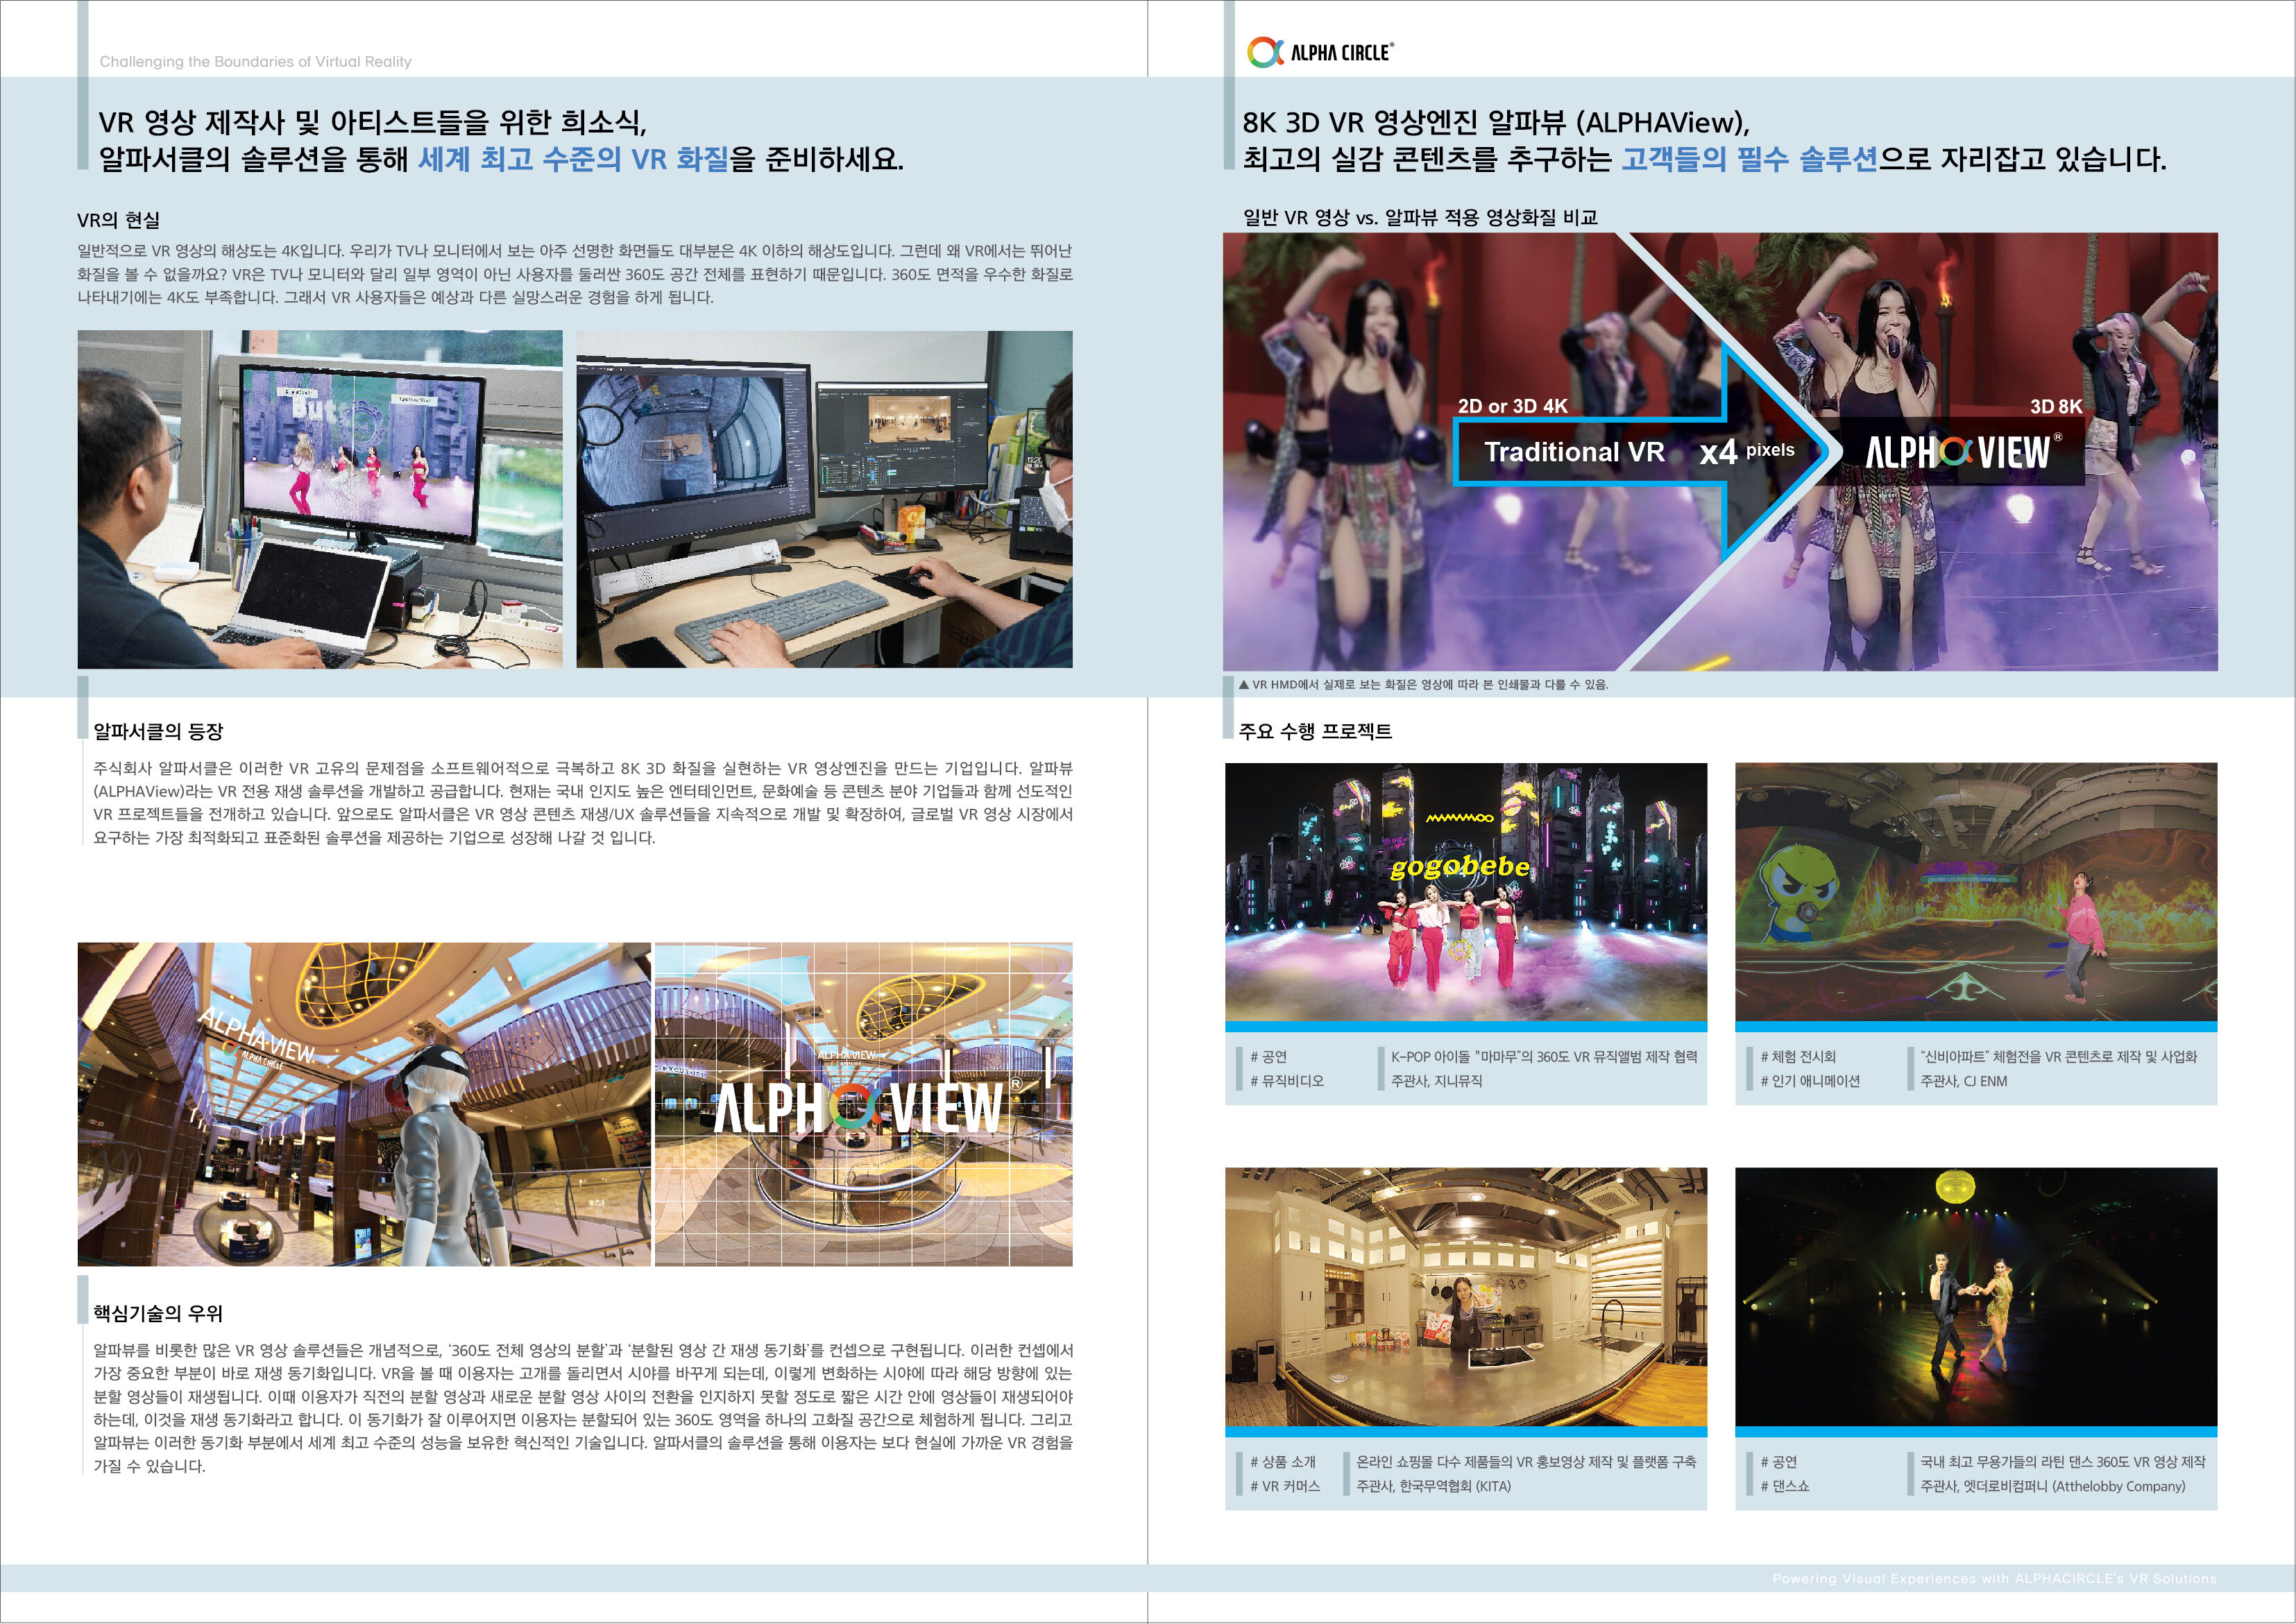The image size is (2296, 1624).
Task: Click the '# 상품 소개' tag
Action: point(1283,1461)
